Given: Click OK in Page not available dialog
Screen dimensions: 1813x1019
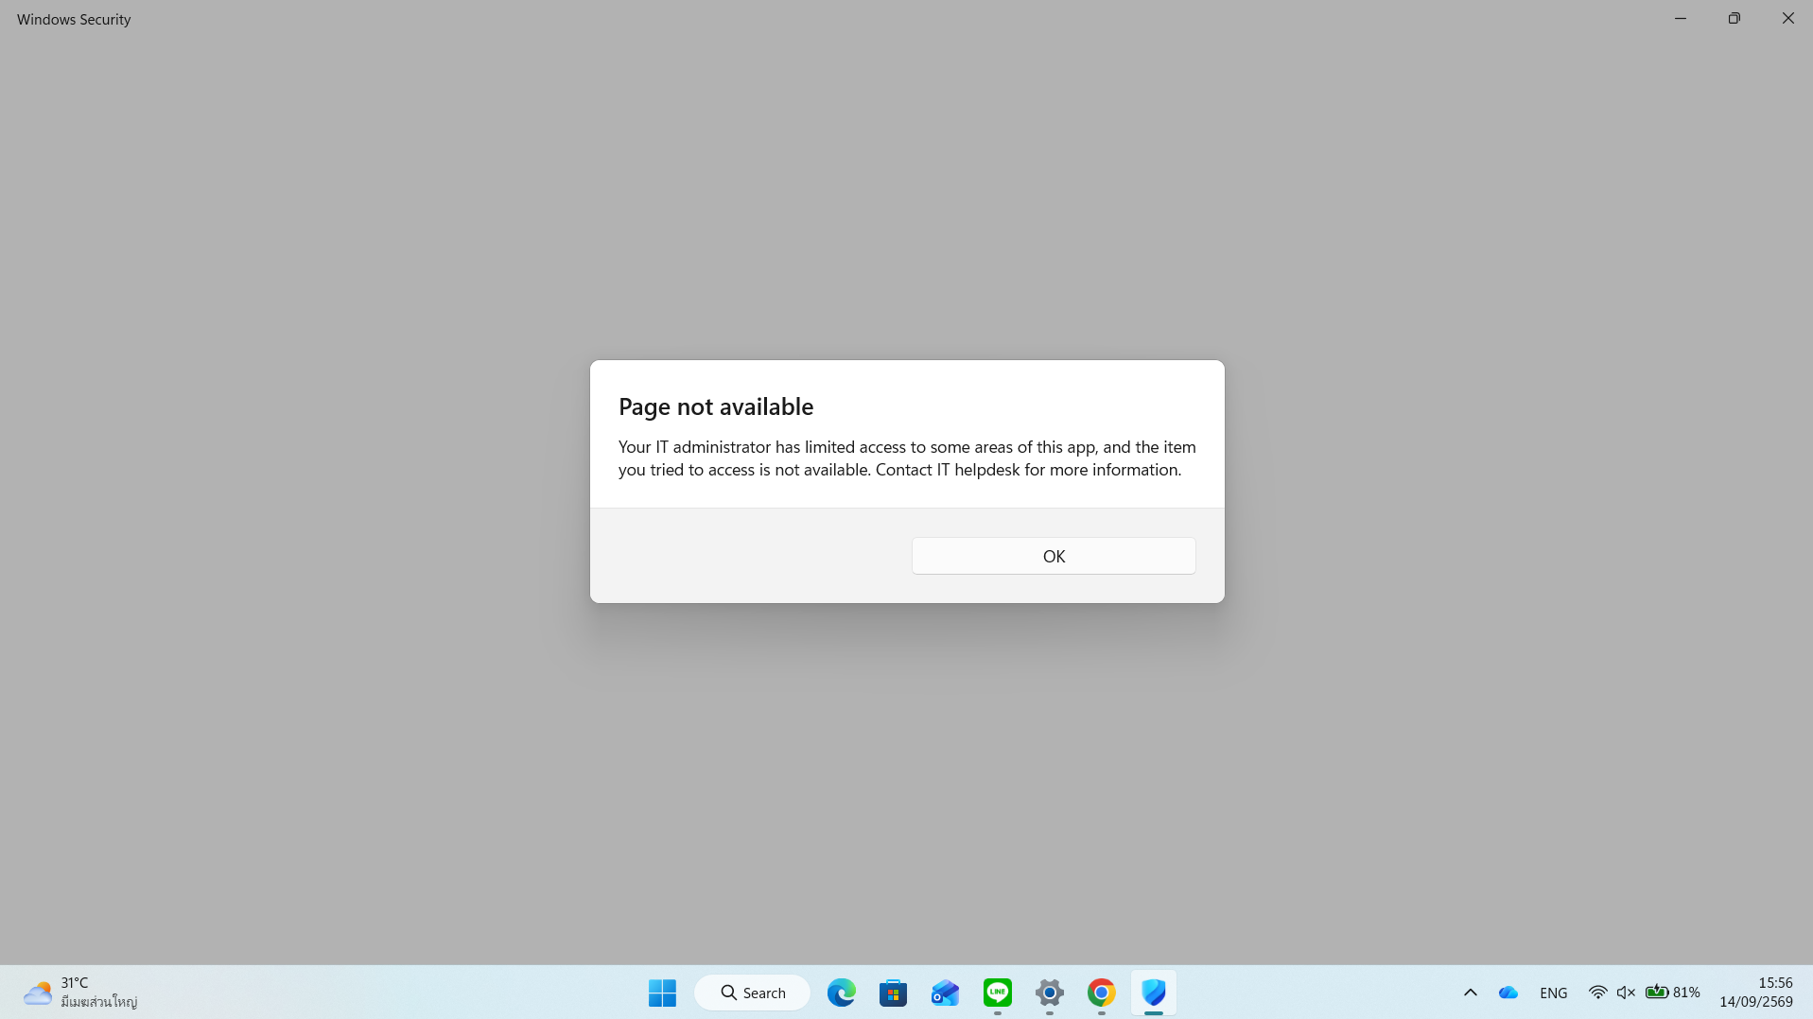Looking at the screenshot, I should (1054, 556).
